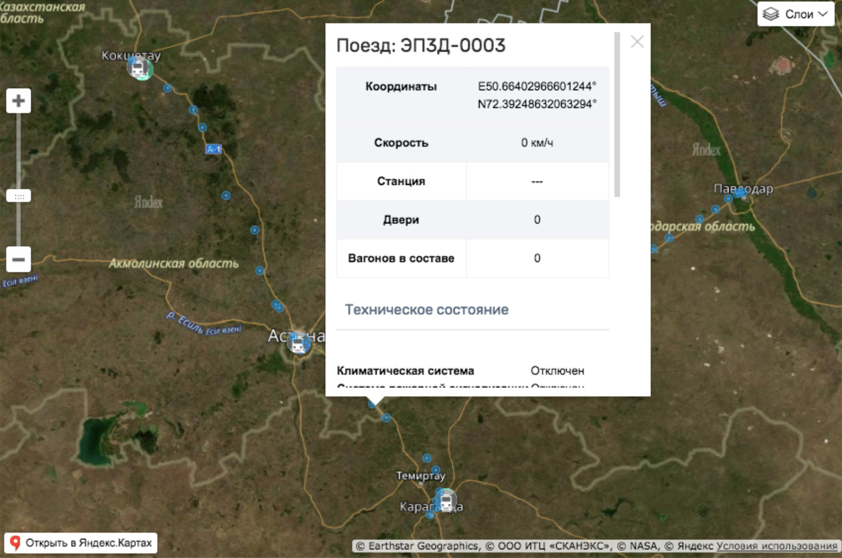Open the Условия использования link
Viewport: 842px width, 558px height.
(777, 546)
